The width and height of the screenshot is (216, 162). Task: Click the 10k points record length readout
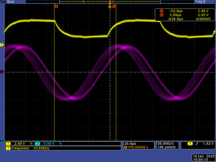pos(167,147)
